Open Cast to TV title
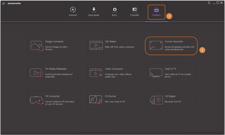Viewport: 225px width, 135px height. [170, 69]
